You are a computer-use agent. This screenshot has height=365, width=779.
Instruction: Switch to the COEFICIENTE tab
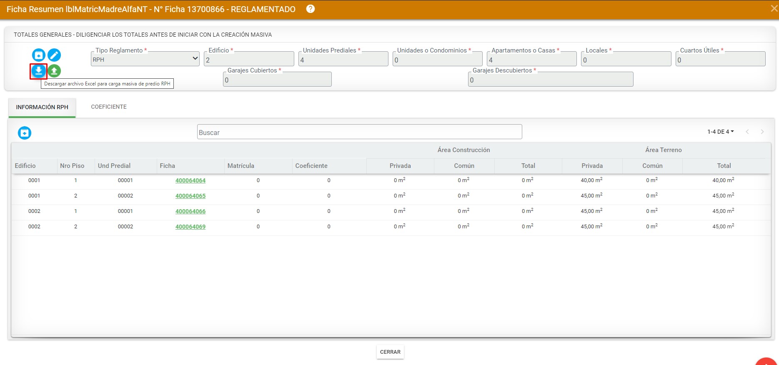(x=109, y=107)
